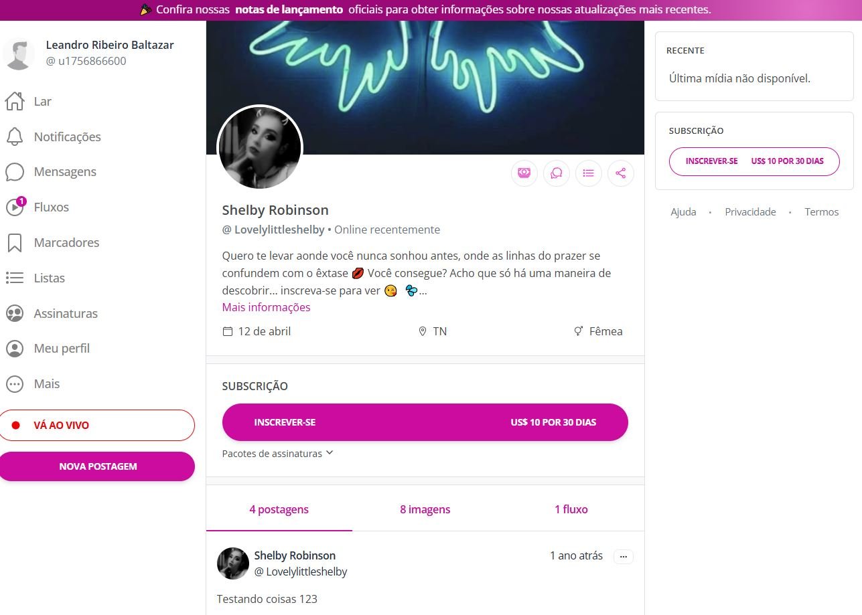The height and width of the screenshot is (615, 862).
Task: Open Marcadores bookmarks in sidebar
Action: (x=15, y=243)
